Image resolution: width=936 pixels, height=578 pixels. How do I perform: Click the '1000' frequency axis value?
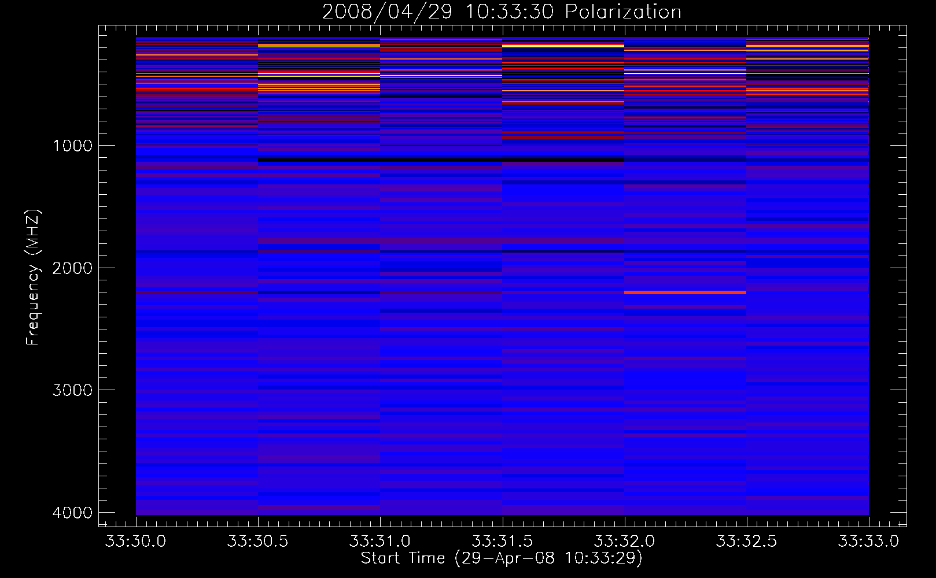point(73,145)
